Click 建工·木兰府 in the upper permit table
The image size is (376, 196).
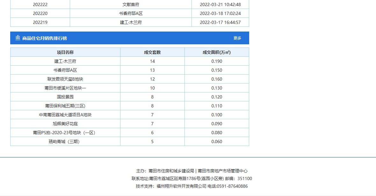click(x=131, y=22)
